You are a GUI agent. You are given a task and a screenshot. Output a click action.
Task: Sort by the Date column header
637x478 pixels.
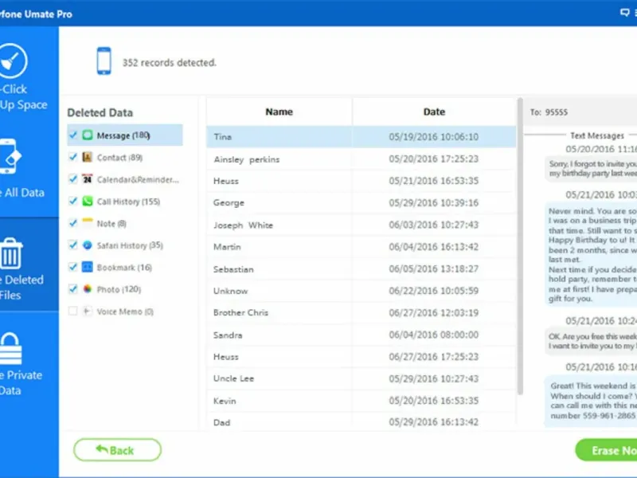(434, 112)
